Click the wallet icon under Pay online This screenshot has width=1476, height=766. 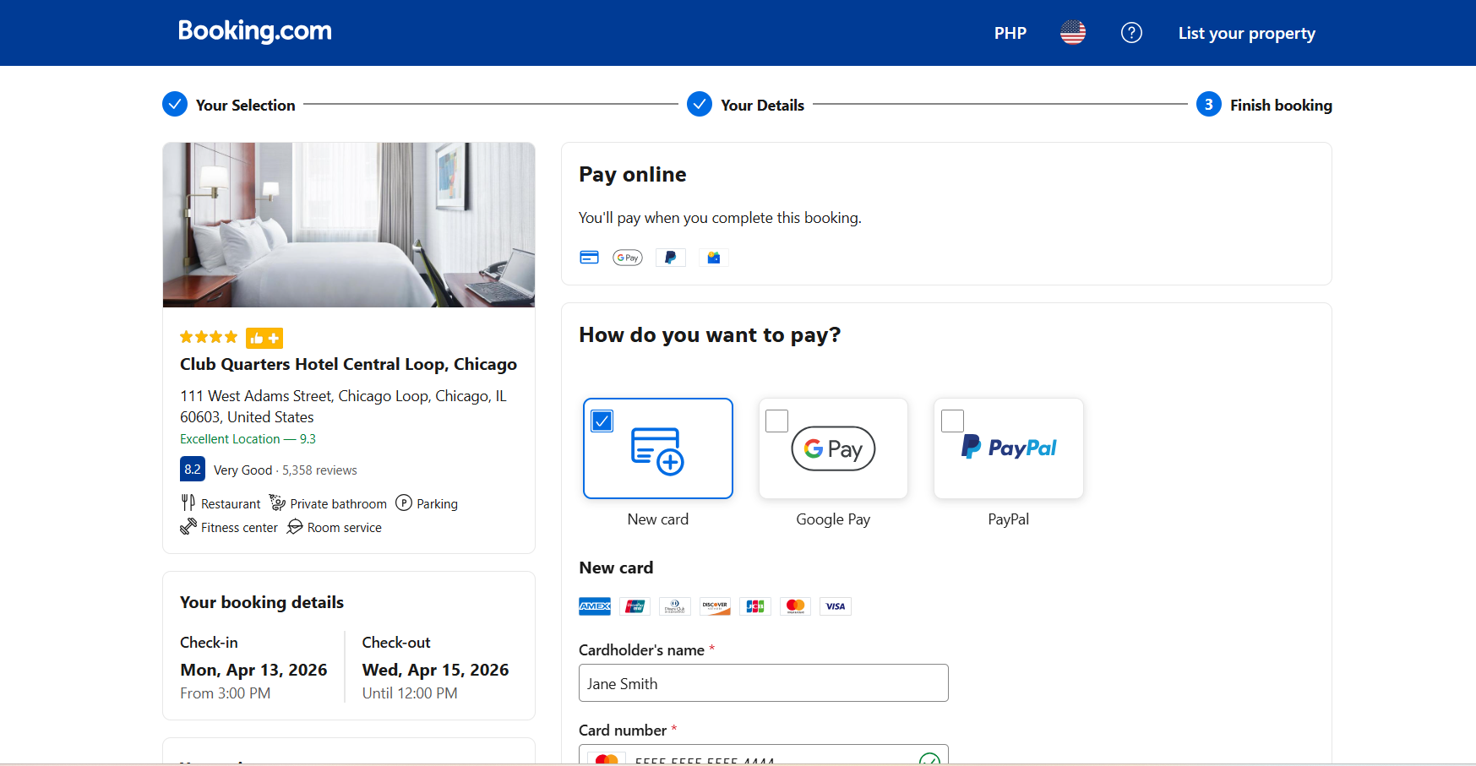(714, 258)
